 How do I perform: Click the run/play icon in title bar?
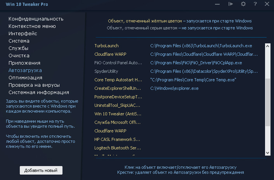pyautogui.click(x=231, y=4)
